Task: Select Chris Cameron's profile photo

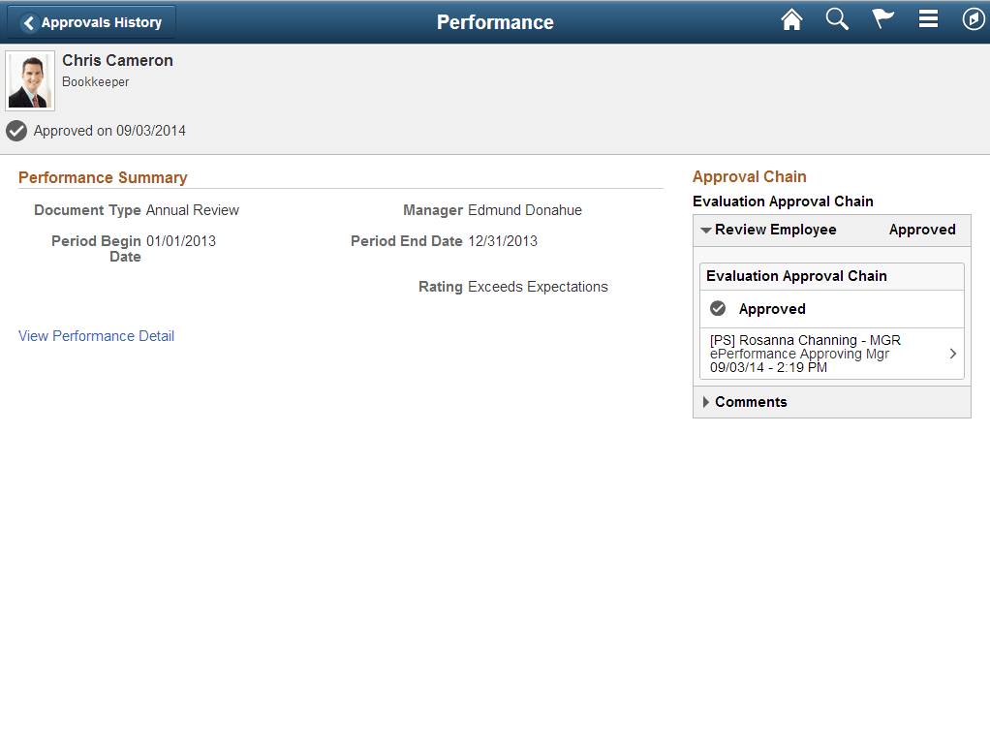Action: 29,77
